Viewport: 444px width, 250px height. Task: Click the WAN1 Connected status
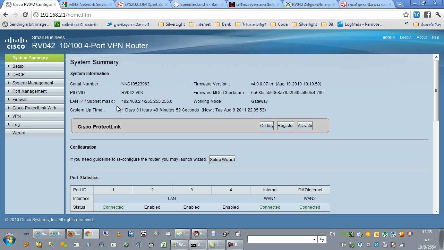[270, 207]
